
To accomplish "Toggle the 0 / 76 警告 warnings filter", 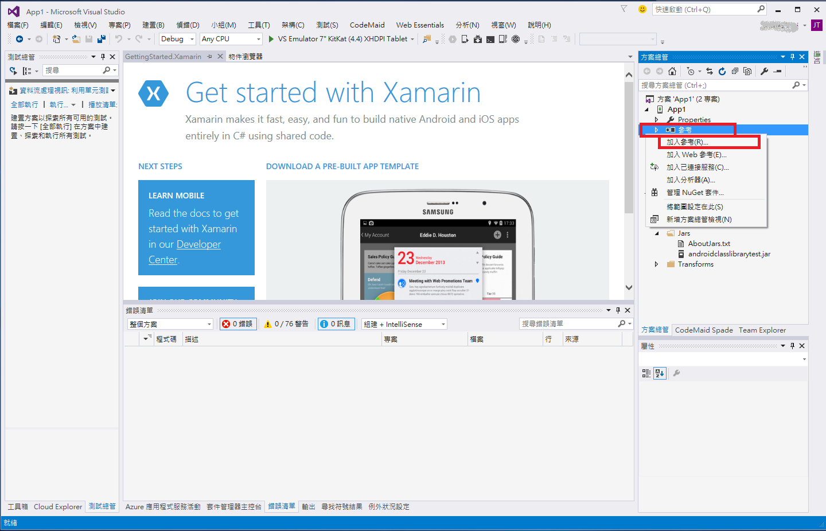I will [286, 324].
